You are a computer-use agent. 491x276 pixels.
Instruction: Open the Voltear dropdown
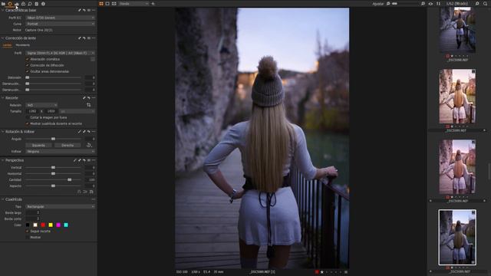60,152
